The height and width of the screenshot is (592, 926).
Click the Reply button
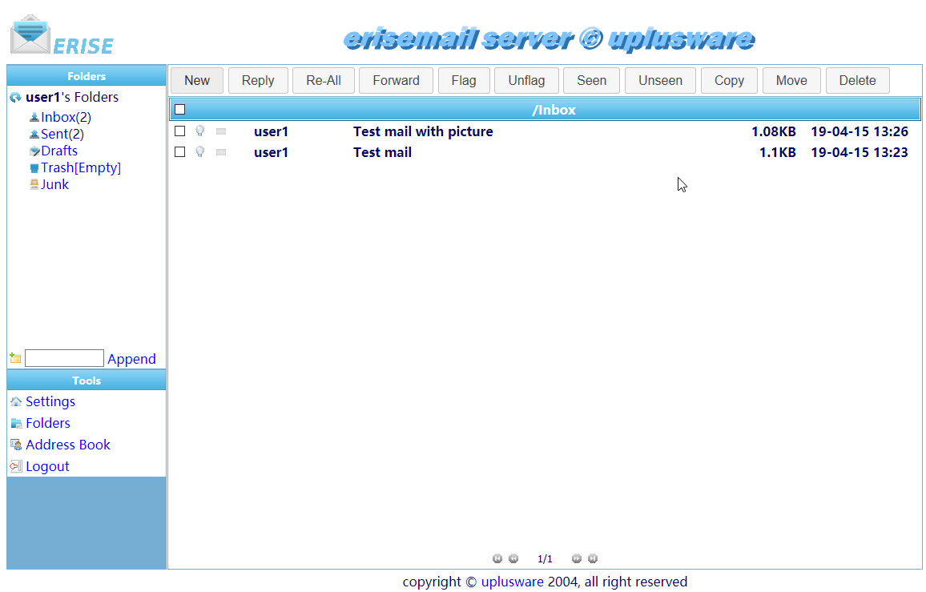point(258,80)
